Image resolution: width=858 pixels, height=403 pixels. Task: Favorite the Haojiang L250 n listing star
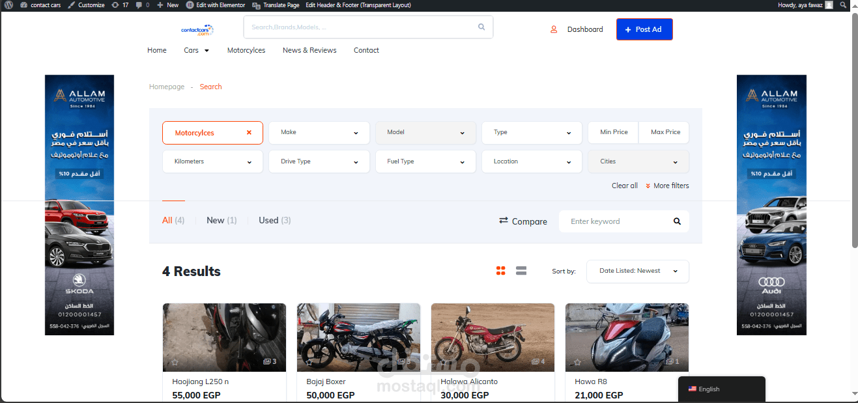[x=175, y=362]
